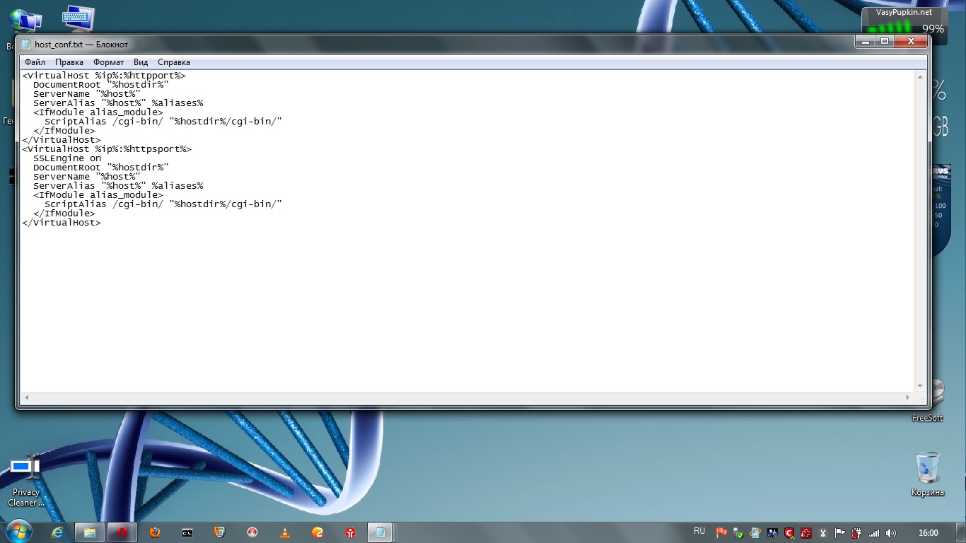966x543 pixels.
Task: Open the Формат menu
Action: click(108, 62)
